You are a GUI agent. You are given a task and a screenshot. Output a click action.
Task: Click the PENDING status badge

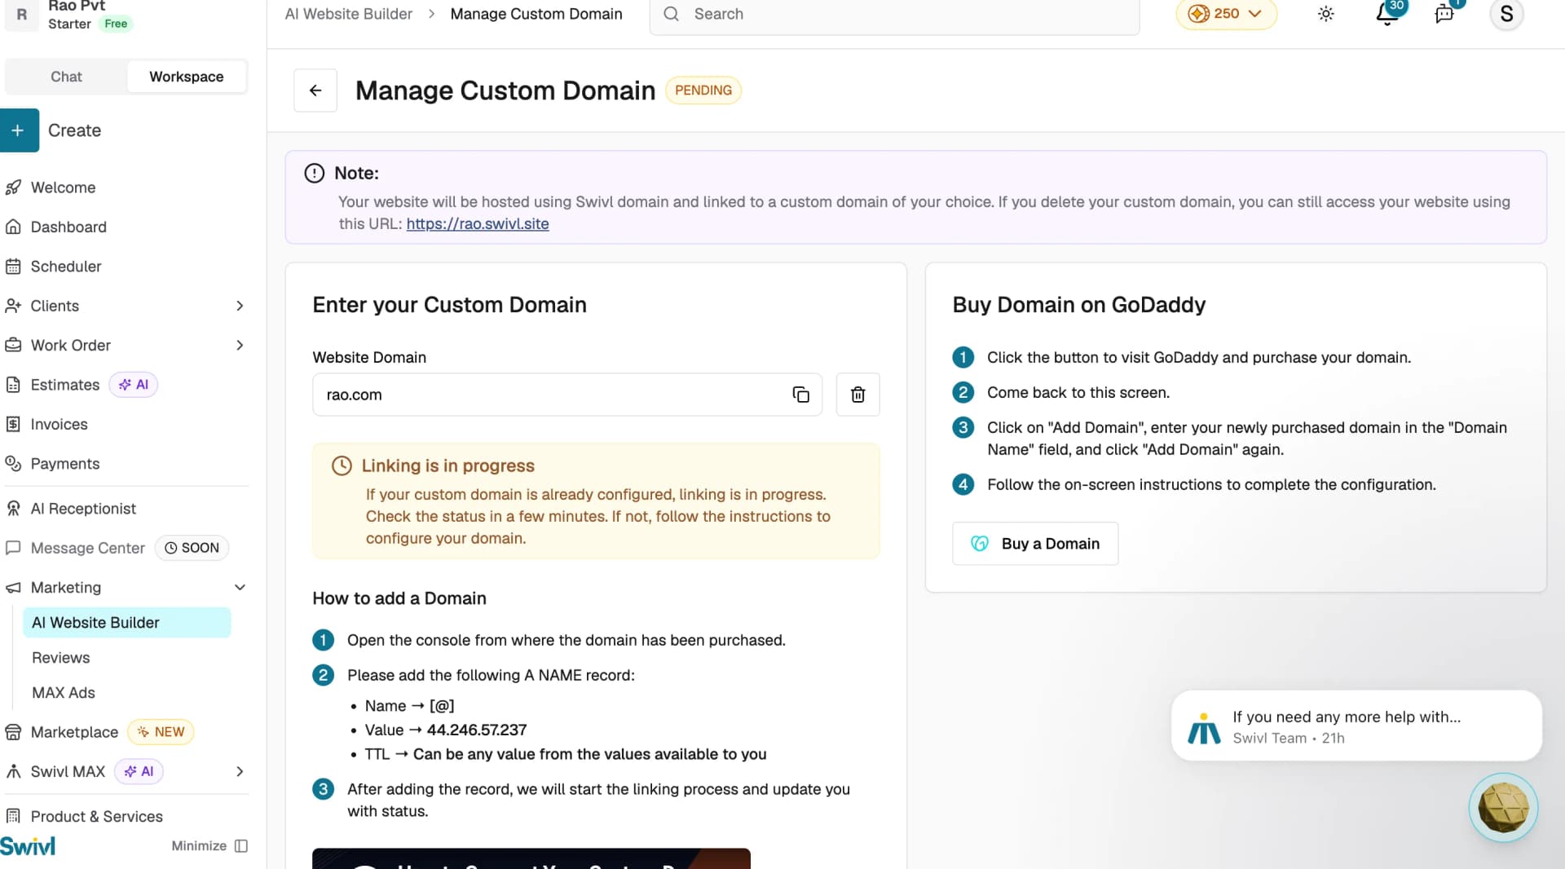coord(703,90)
